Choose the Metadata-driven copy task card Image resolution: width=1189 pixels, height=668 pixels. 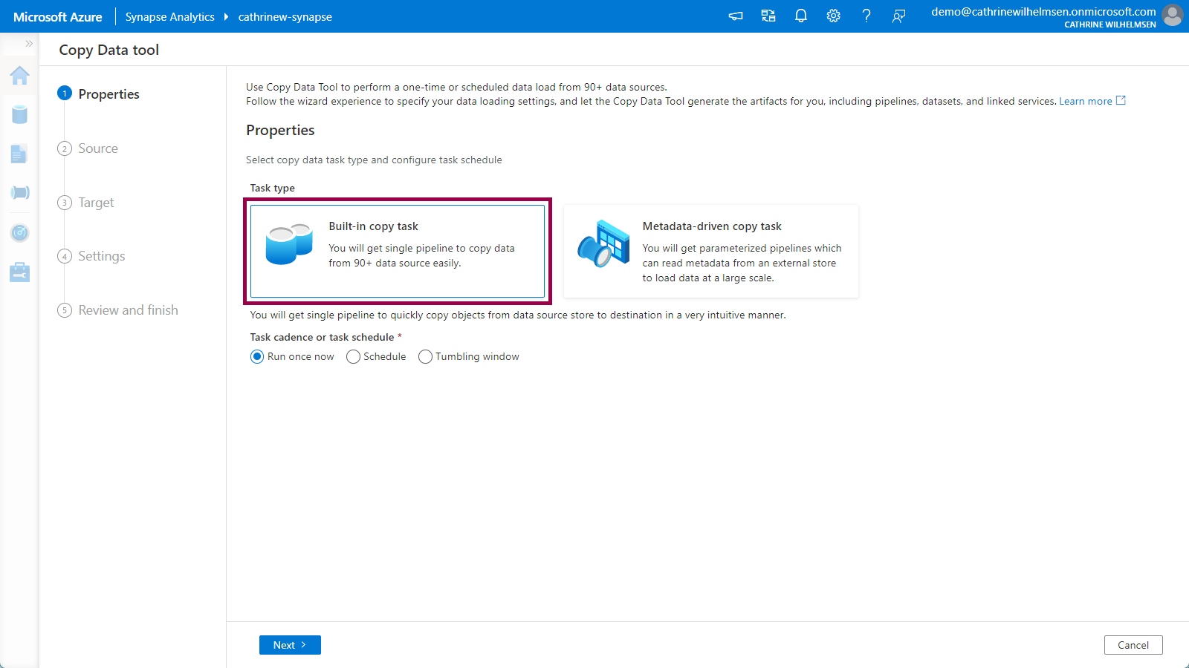coord(710,252)
